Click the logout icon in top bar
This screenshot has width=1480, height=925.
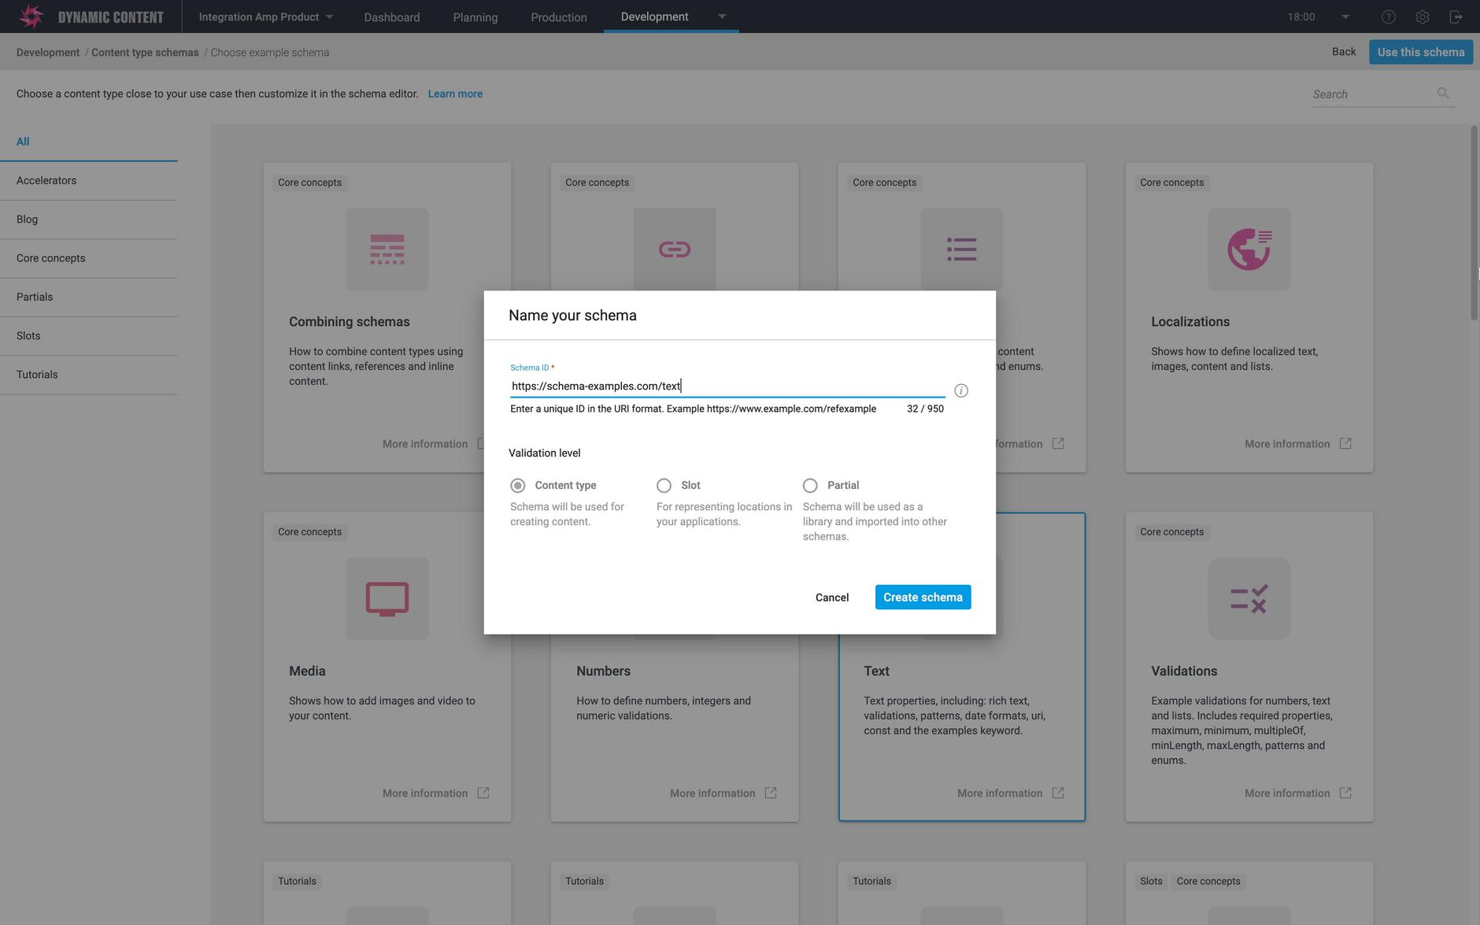(1456, 17)
